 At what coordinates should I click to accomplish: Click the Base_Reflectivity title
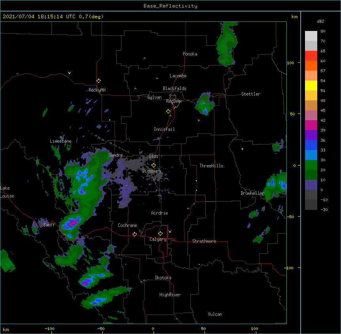click(x=170, y=6)
